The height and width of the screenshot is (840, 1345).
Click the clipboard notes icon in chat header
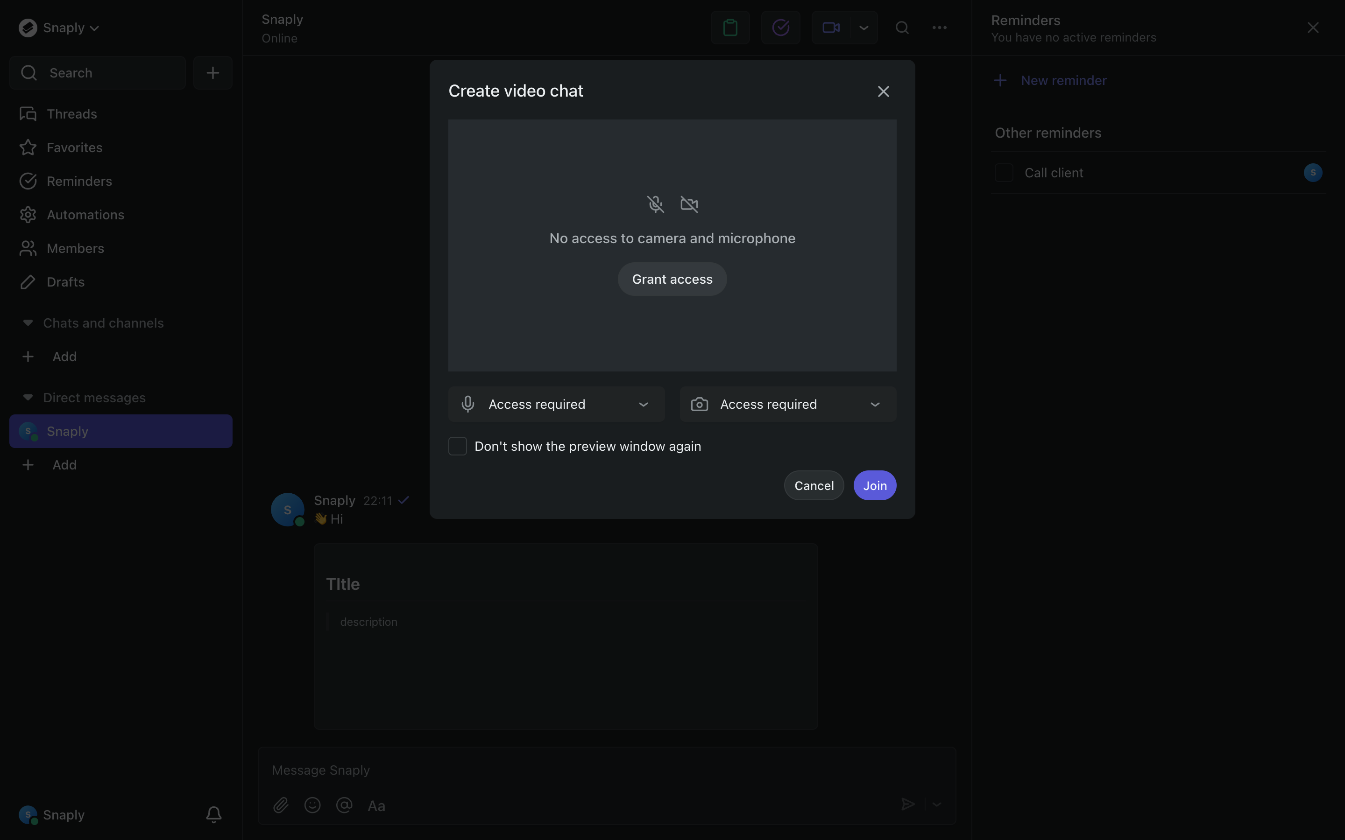[x=730, y=28]
